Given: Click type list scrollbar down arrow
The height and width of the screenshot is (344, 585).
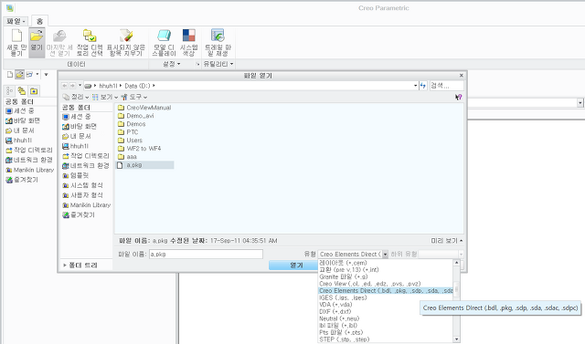Looking at the screenshot, I should point(456,339).
